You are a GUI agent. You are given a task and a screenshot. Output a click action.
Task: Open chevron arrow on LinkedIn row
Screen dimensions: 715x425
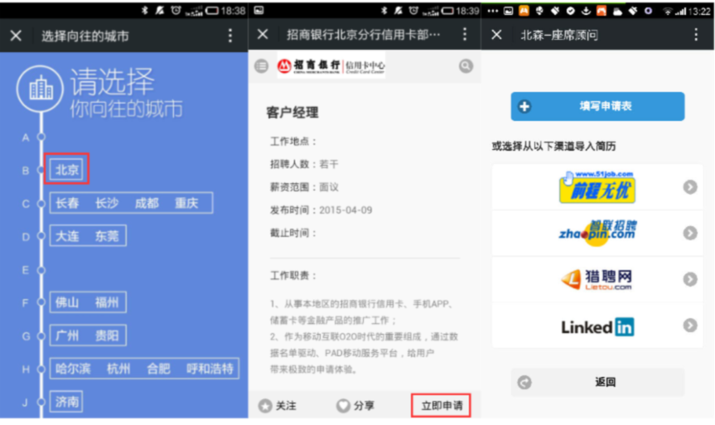pos(690,326)
